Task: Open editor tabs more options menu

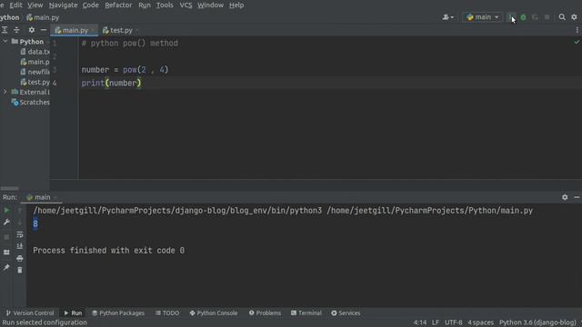Action: coord(577,30)
